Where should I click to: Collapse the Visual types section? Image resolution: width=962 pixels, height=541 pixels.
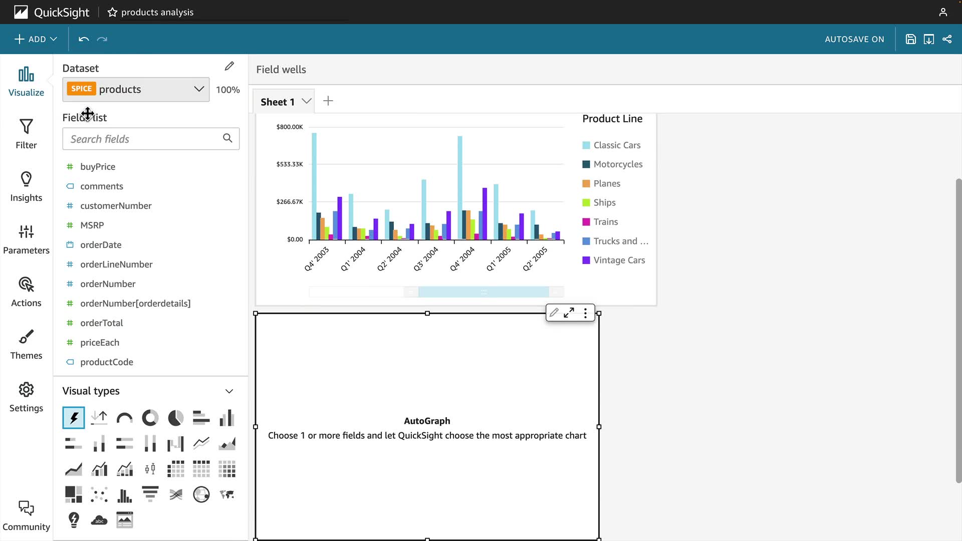[x=229, y=391]
